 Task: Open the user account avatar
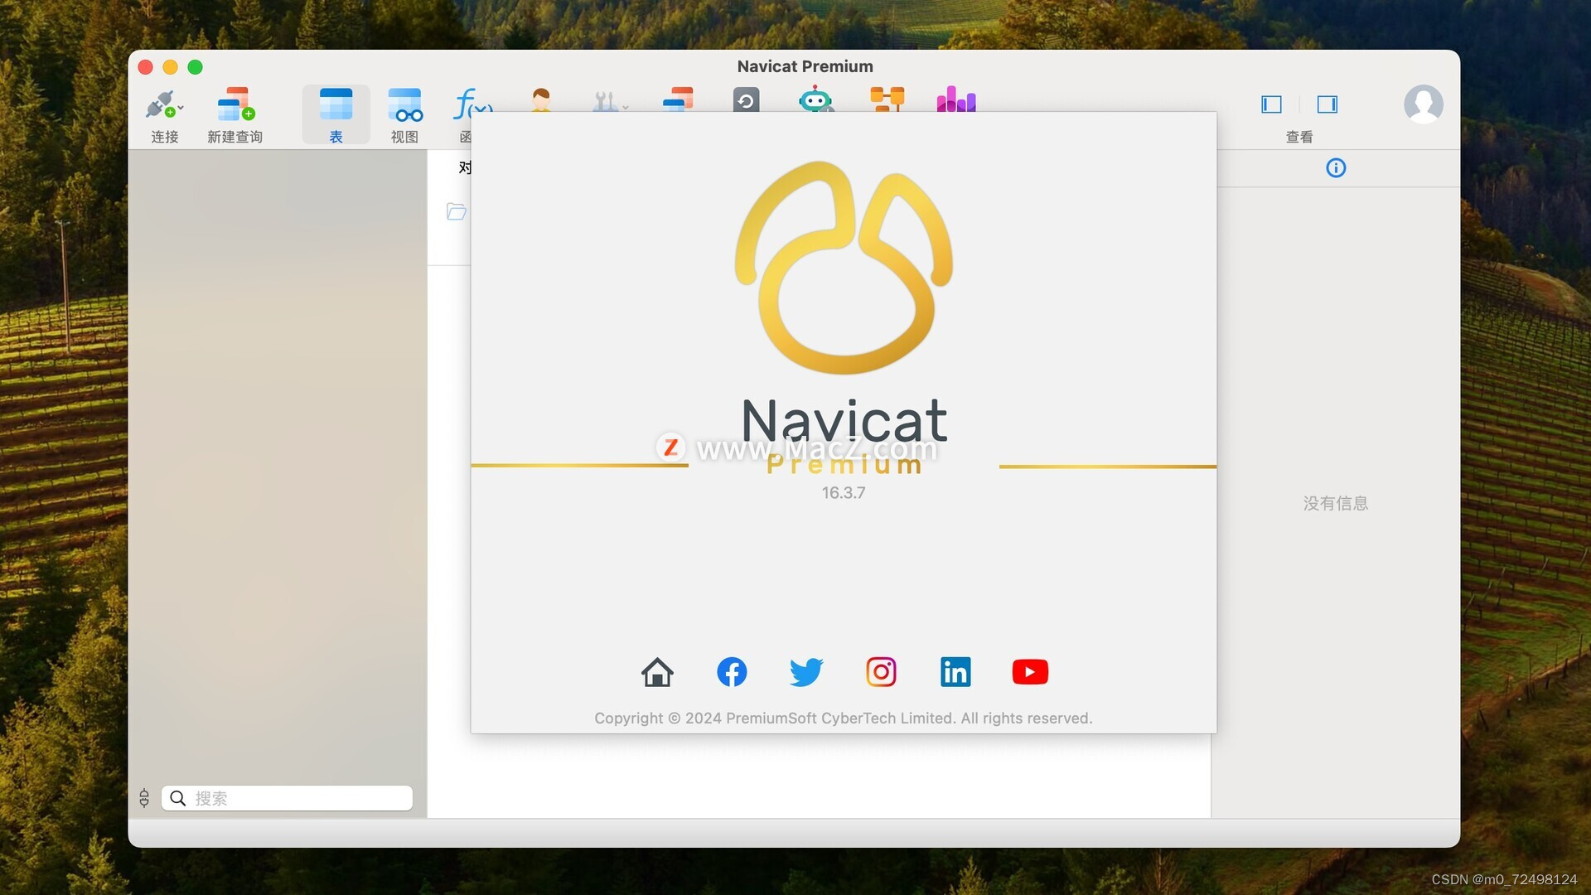[1423, 104]
